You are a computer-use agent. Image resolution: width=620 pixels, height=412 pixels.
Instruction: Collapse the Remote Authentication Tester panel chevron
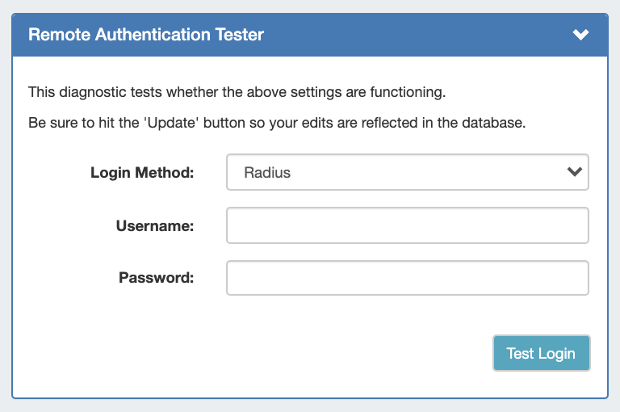click(580, 35)
